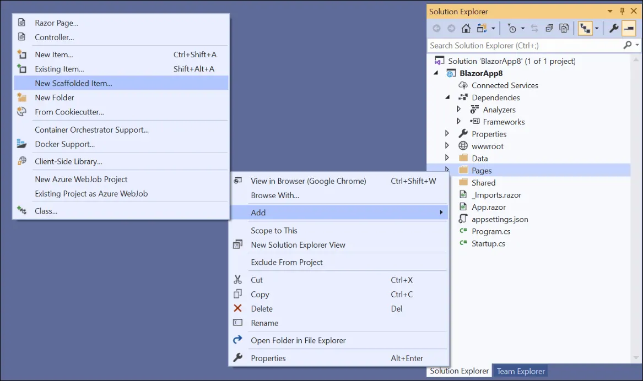Click the Back navigation arrow icon

click(x=436, y=28)
